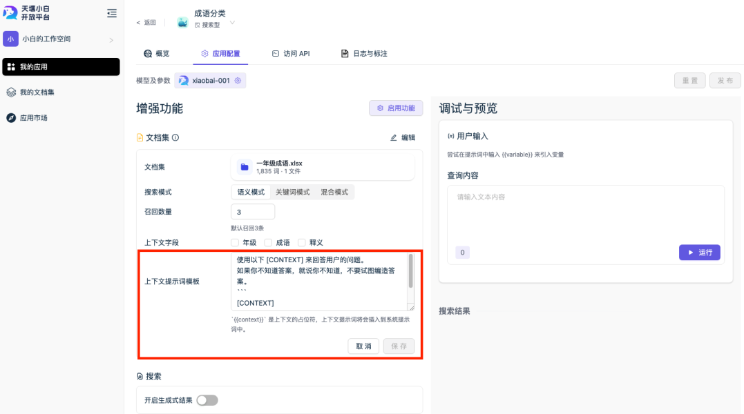Click the 概览 tab icon
This screenshot has height=414, width=744.
(x=148, y=54)
